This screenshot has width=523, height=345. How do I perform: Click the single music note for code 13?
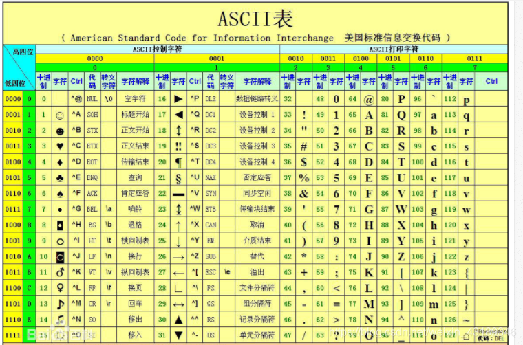pos(61,304)
